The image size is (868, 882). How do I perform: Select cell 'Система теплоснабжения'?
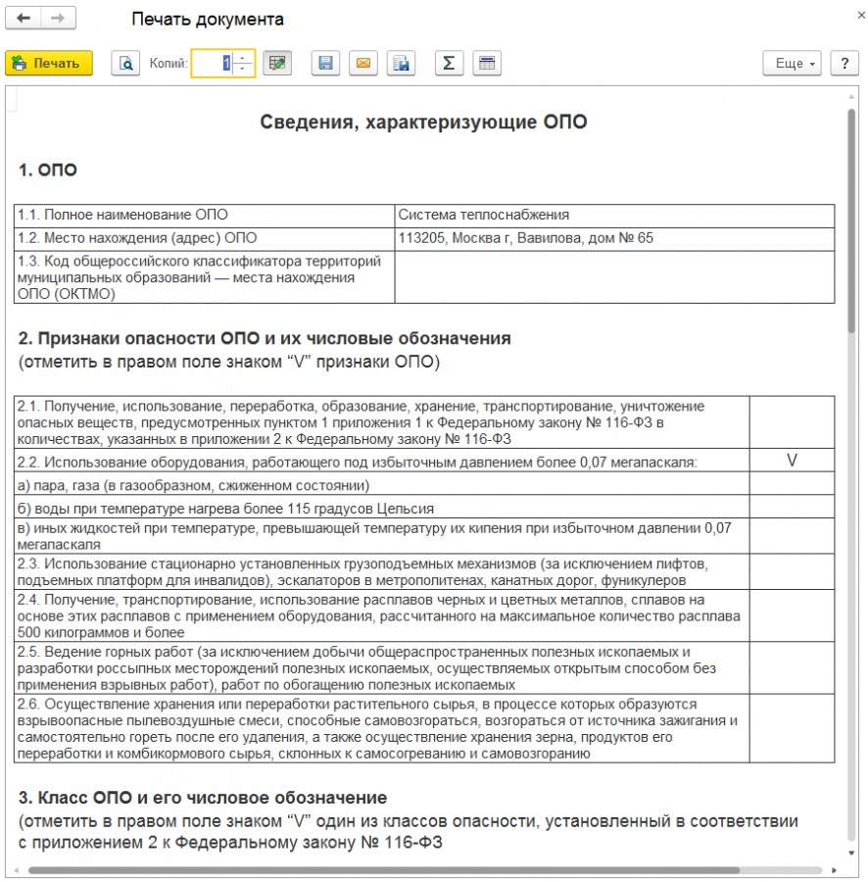click(x=614, y=216)
